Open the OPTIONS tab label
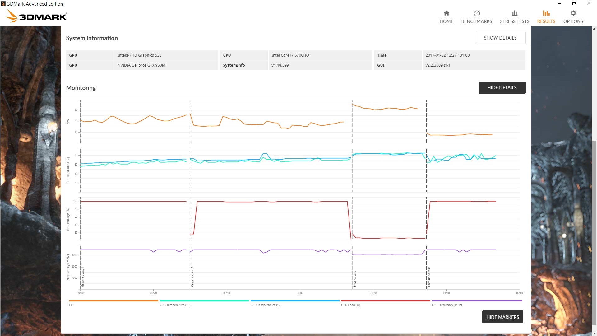597x336 pixels. [573, 21]
